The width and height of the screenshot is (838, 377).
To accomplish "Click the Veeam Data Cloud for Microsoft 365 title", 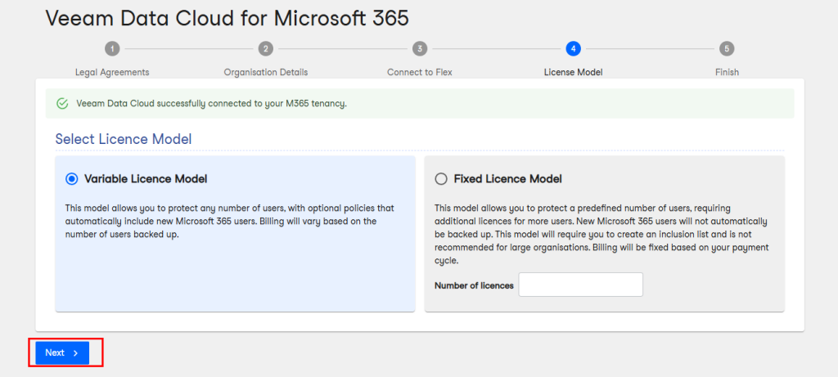I will [228, 18].
